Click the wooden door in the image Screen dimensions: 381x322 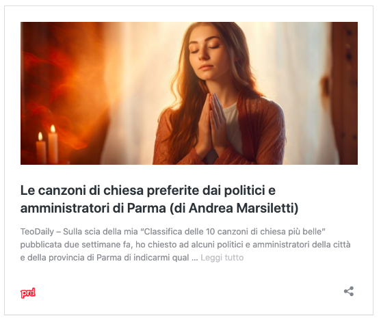click(x=345, y=93)
